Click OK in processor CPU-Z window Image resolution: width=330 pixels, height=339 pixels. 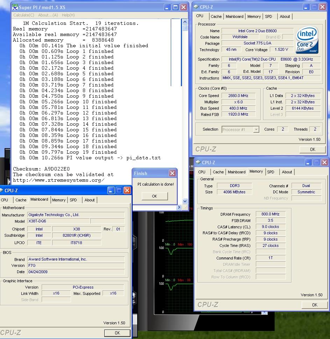[x=313, y=150]
